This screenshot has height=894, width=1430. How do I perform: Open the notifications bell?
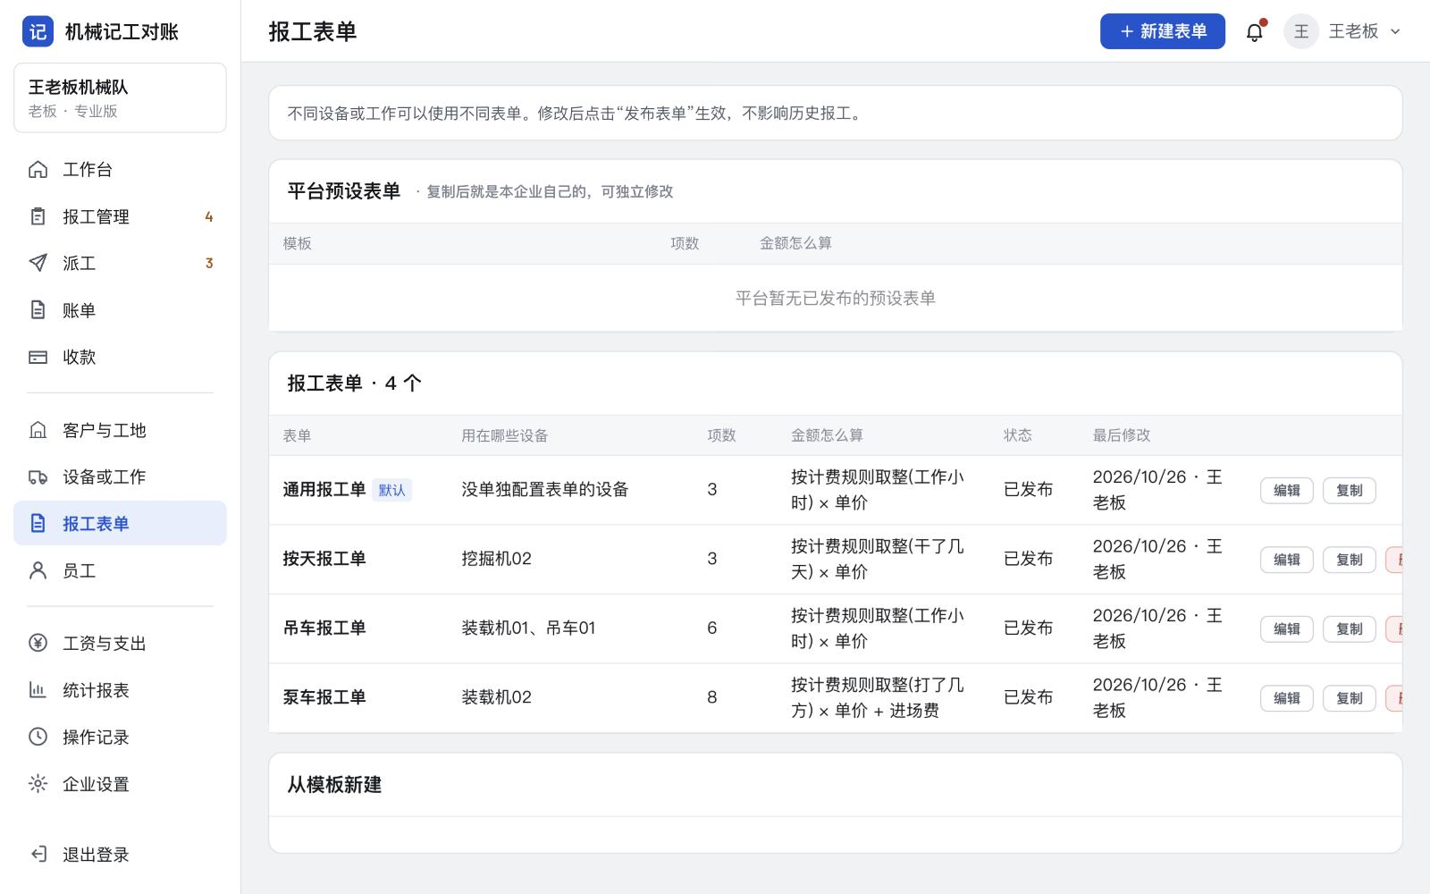pyautogui.click(x=1255, y=32)
